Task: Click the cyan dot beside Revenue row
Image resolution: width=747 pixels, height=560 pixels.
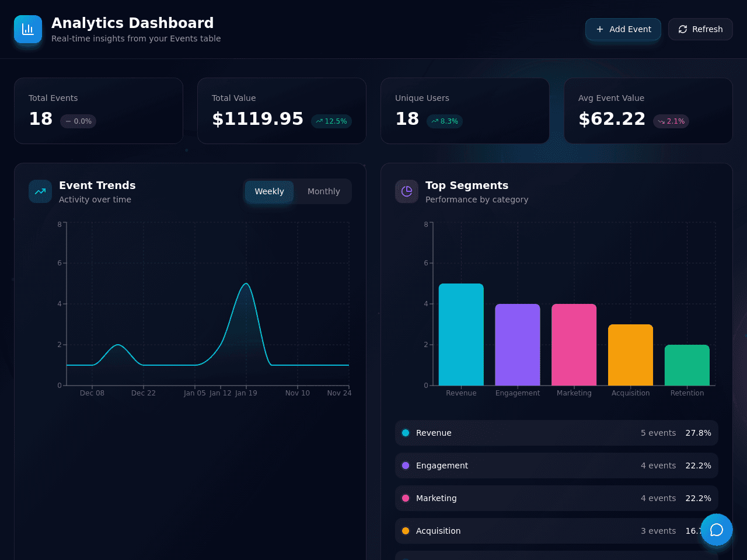Action: pyautogui.click(x=406, y=433)
